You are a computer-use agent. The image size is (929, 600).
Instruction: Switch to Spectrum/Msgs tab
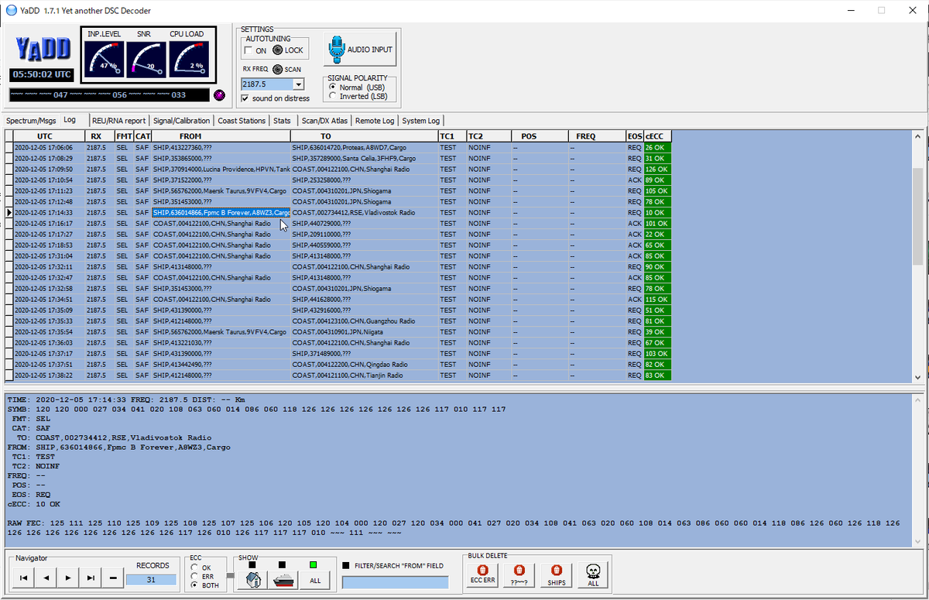[32, 121]
